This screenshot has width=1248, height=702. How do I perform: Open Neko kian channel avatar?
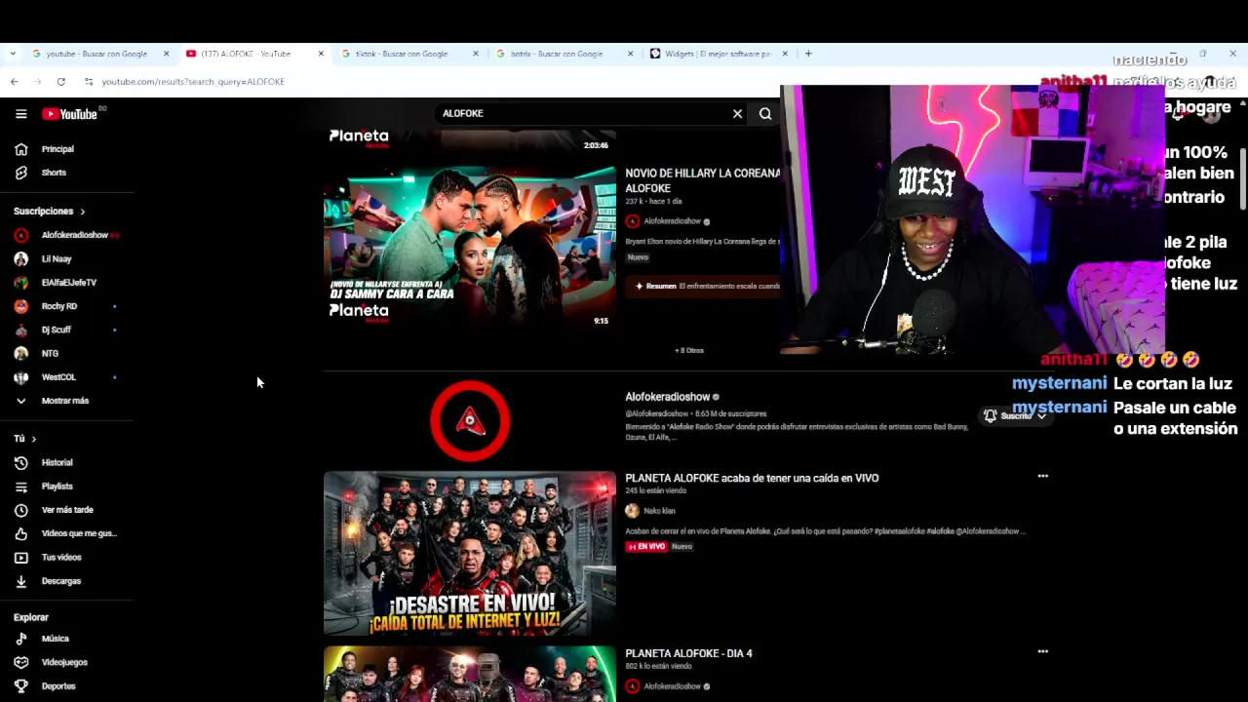(x=632, y=511)
